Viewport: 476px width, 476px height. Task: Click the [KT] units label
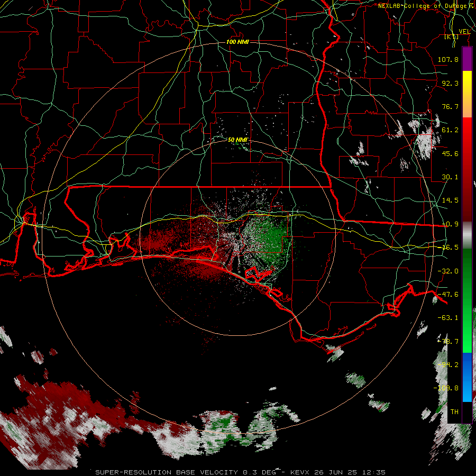click(x=452, y=37)
